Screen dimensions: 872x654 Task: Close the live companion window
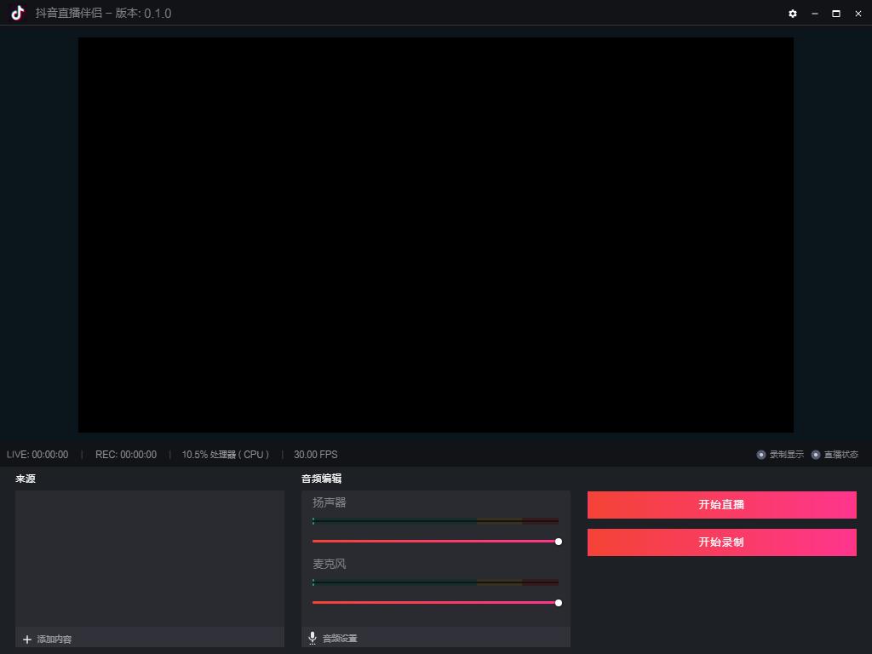coord(858,14)
